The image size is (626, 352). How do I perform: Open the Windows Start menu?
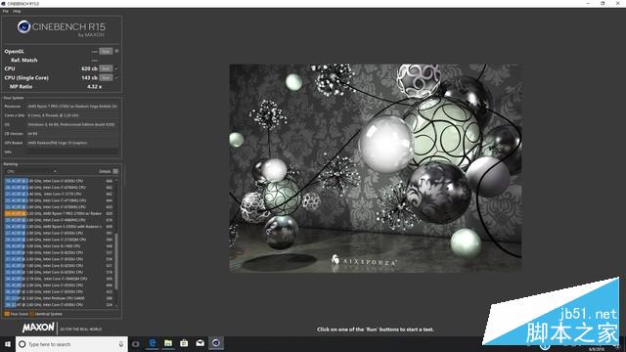pos(8,344)
